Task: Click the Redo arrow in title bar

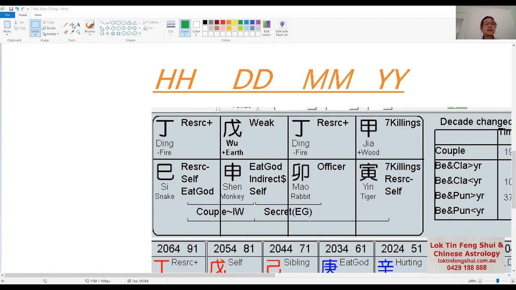Action: tap(23, 9)
